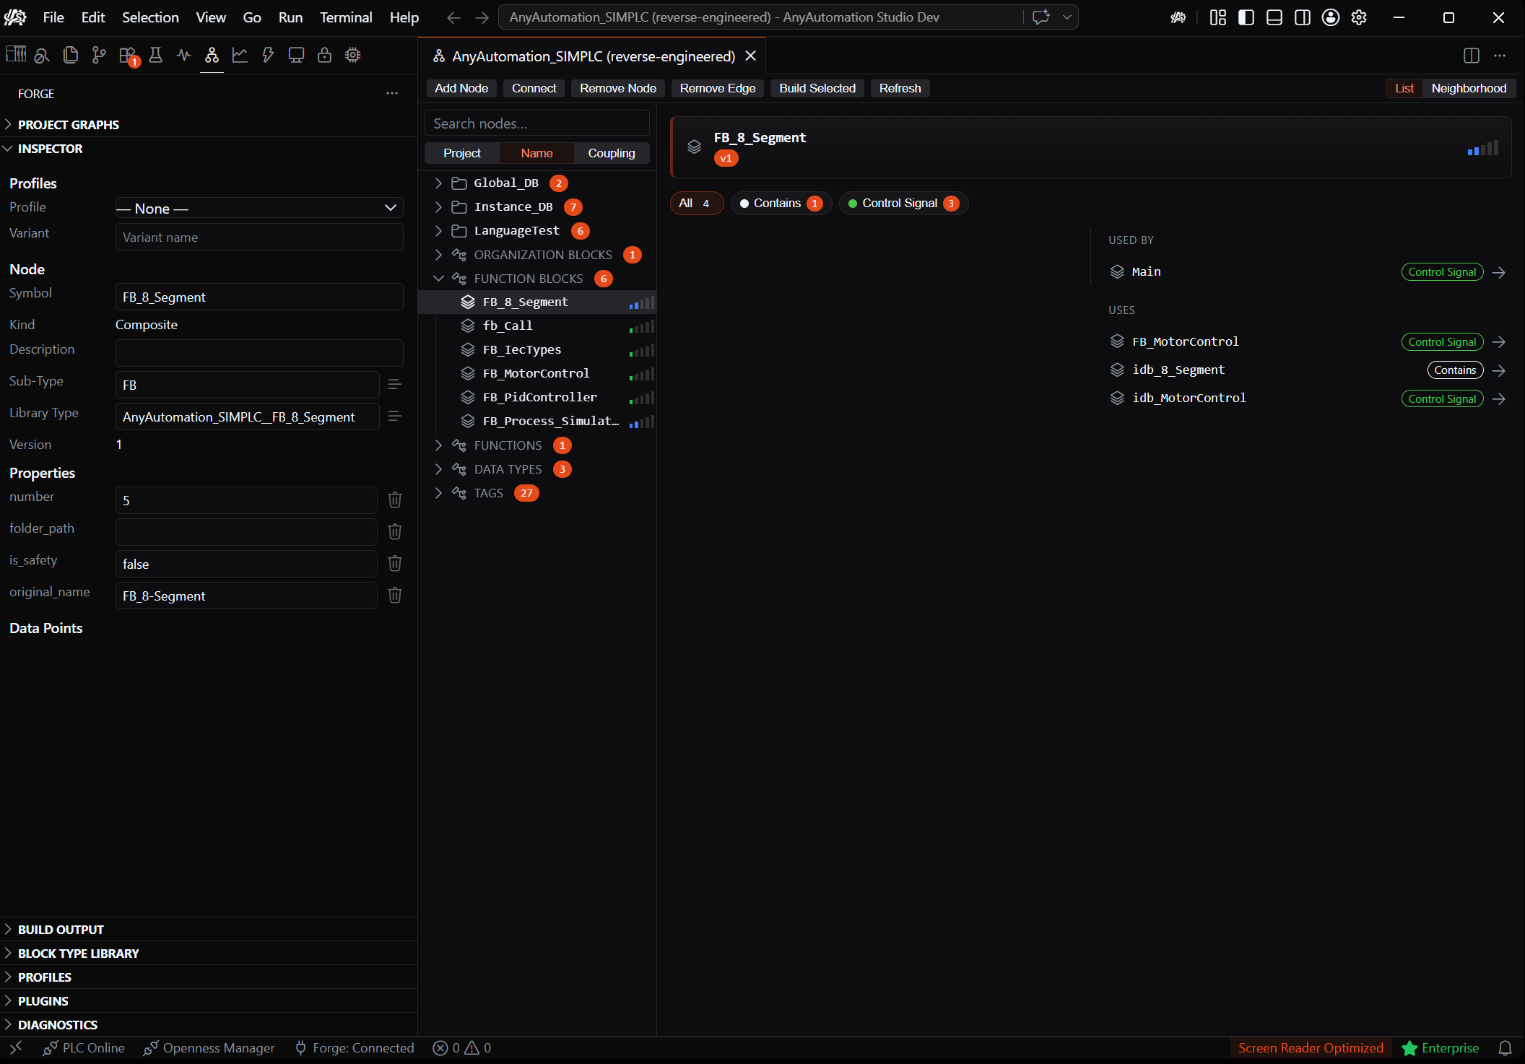This screenshot has height=1064, width=1525.
Task: Navigate to idb_MotorControl via arrow
Action: pos(1499,398)
